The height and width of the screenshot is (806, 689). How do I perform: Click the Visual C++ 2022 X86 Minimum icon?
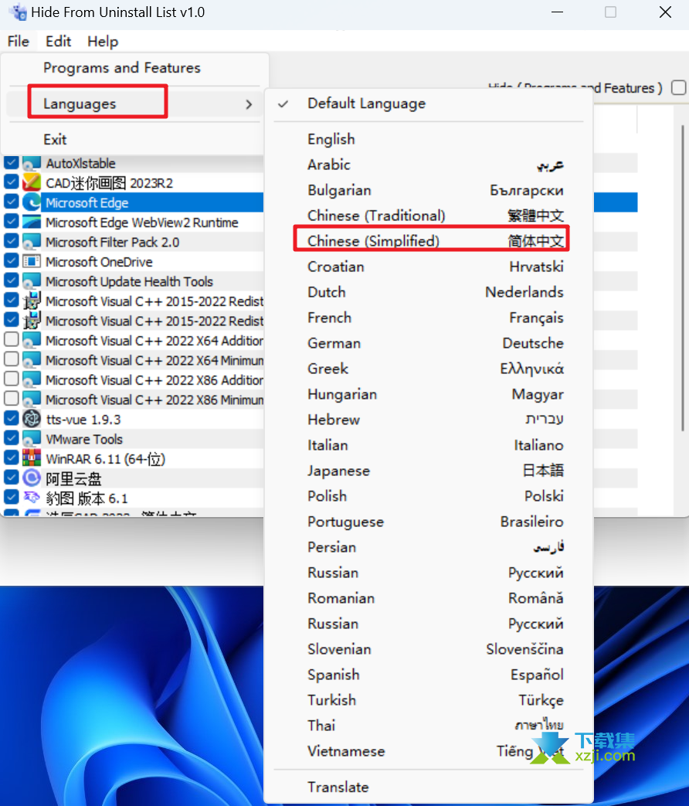pos(32,400)
